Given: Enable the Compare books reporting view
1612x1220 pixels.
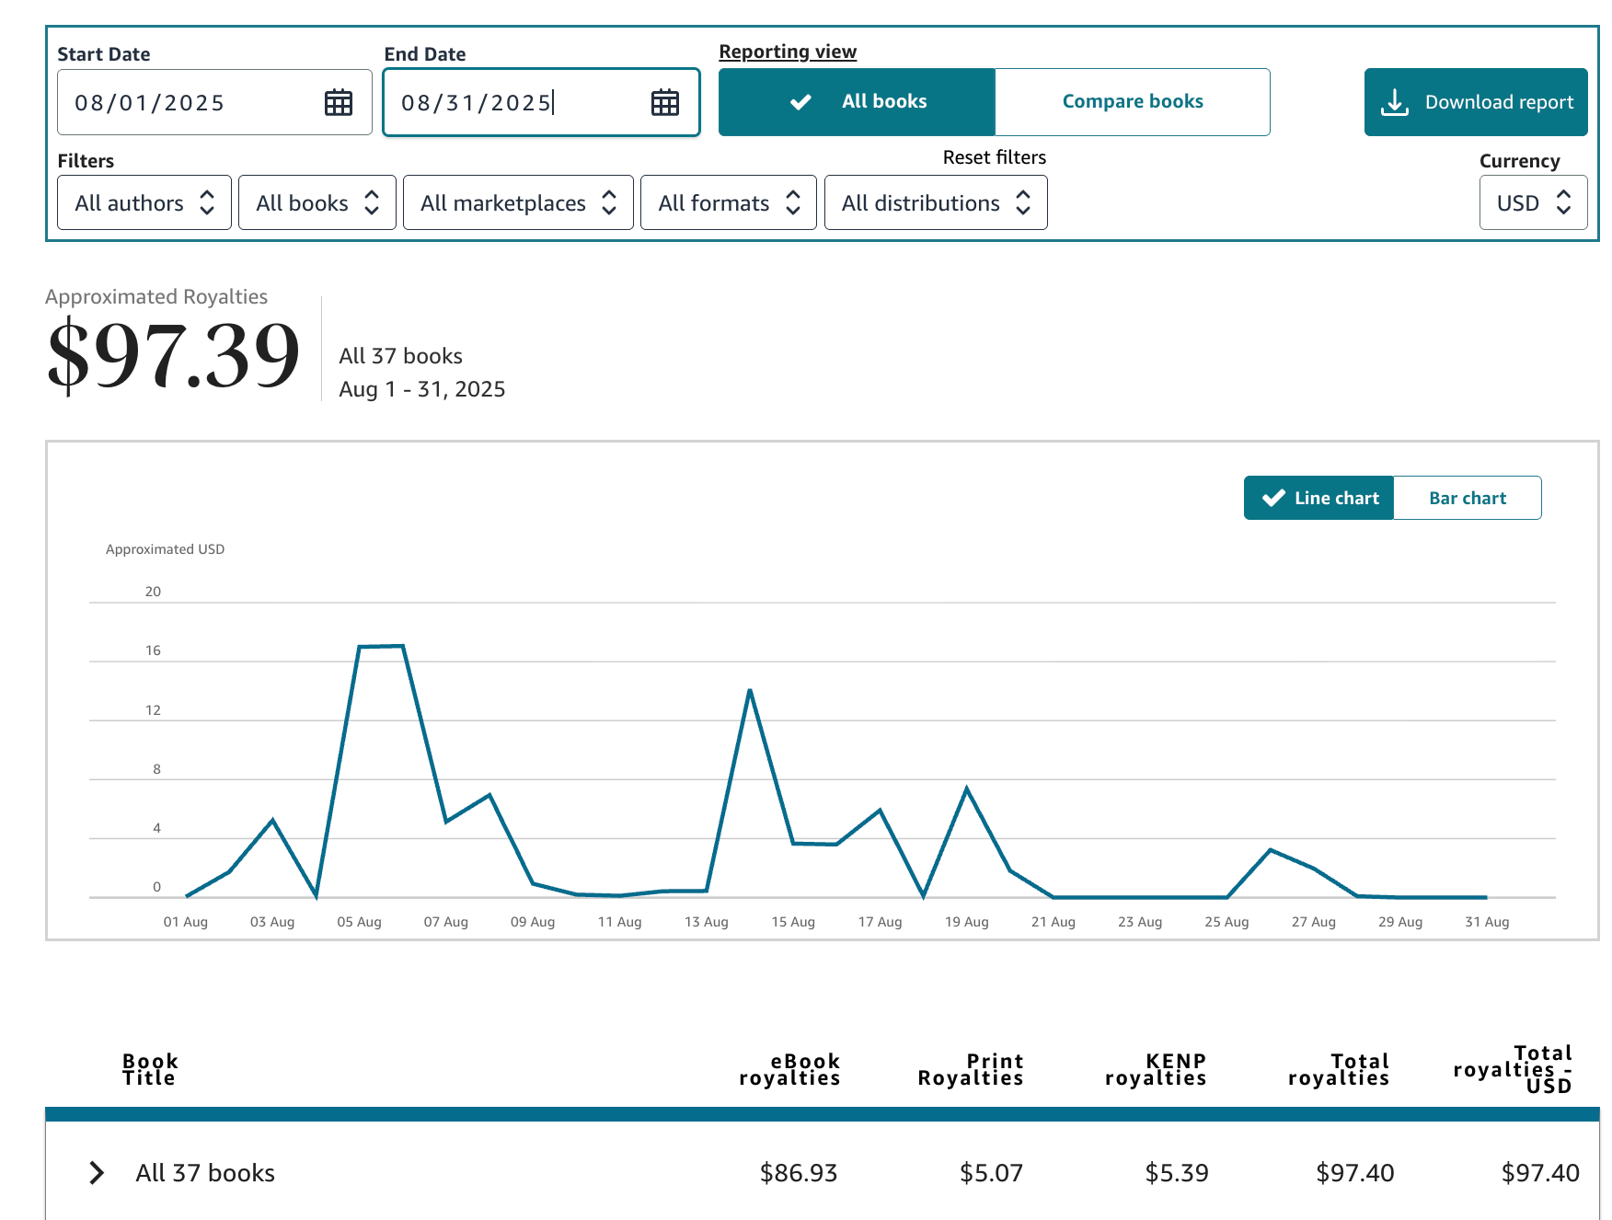Looking at the screenshot, I should 1133,101.
